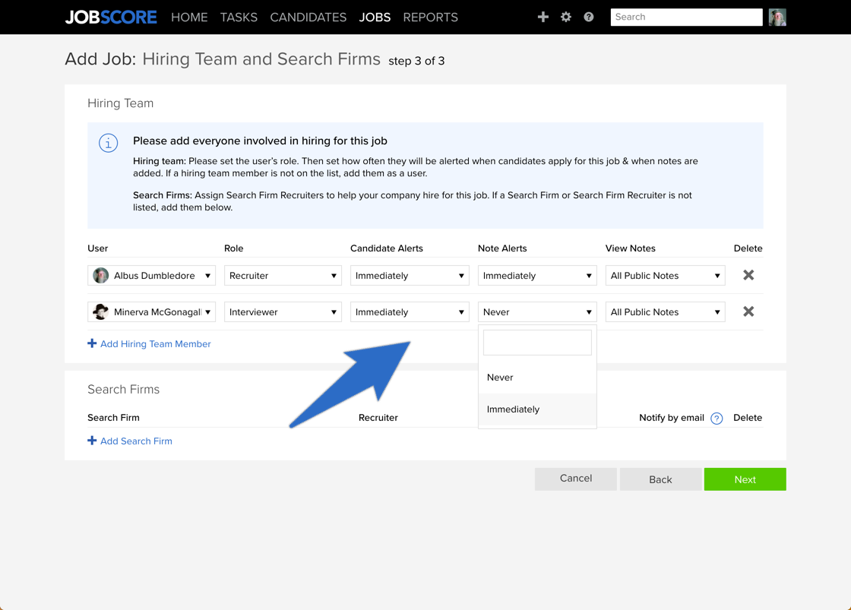Screen dimensions: 851x610
Task: Open Note Alerts dropdown for Albus Dumbledore
Action: tap(536, 275)
